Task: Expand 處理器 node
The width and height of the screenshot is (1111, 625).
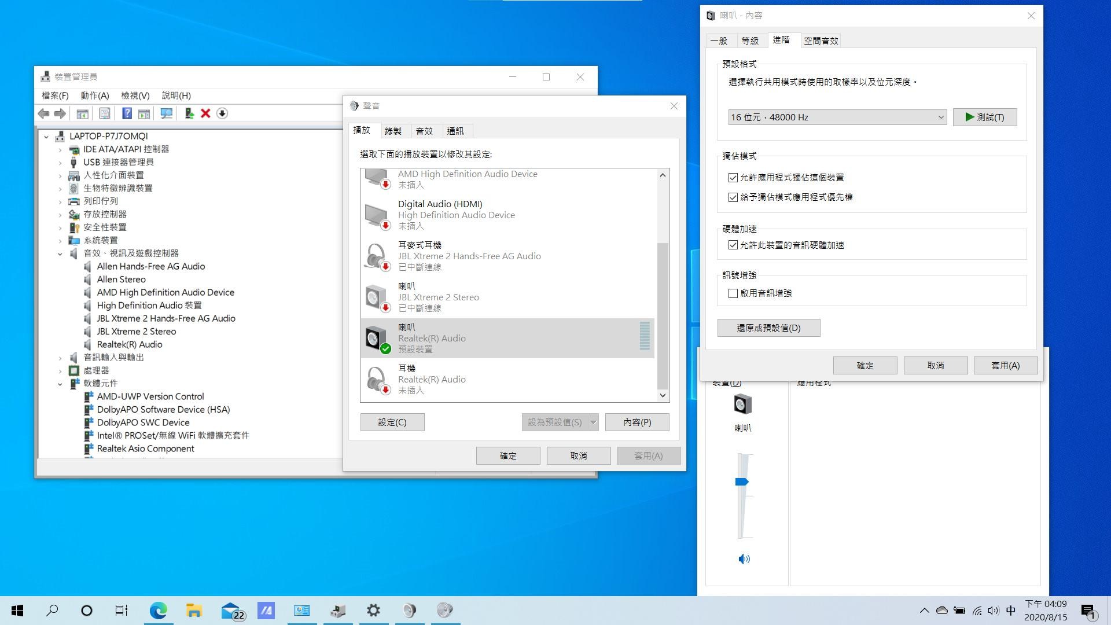Action: pyautogui.click(x=60, y=370)
